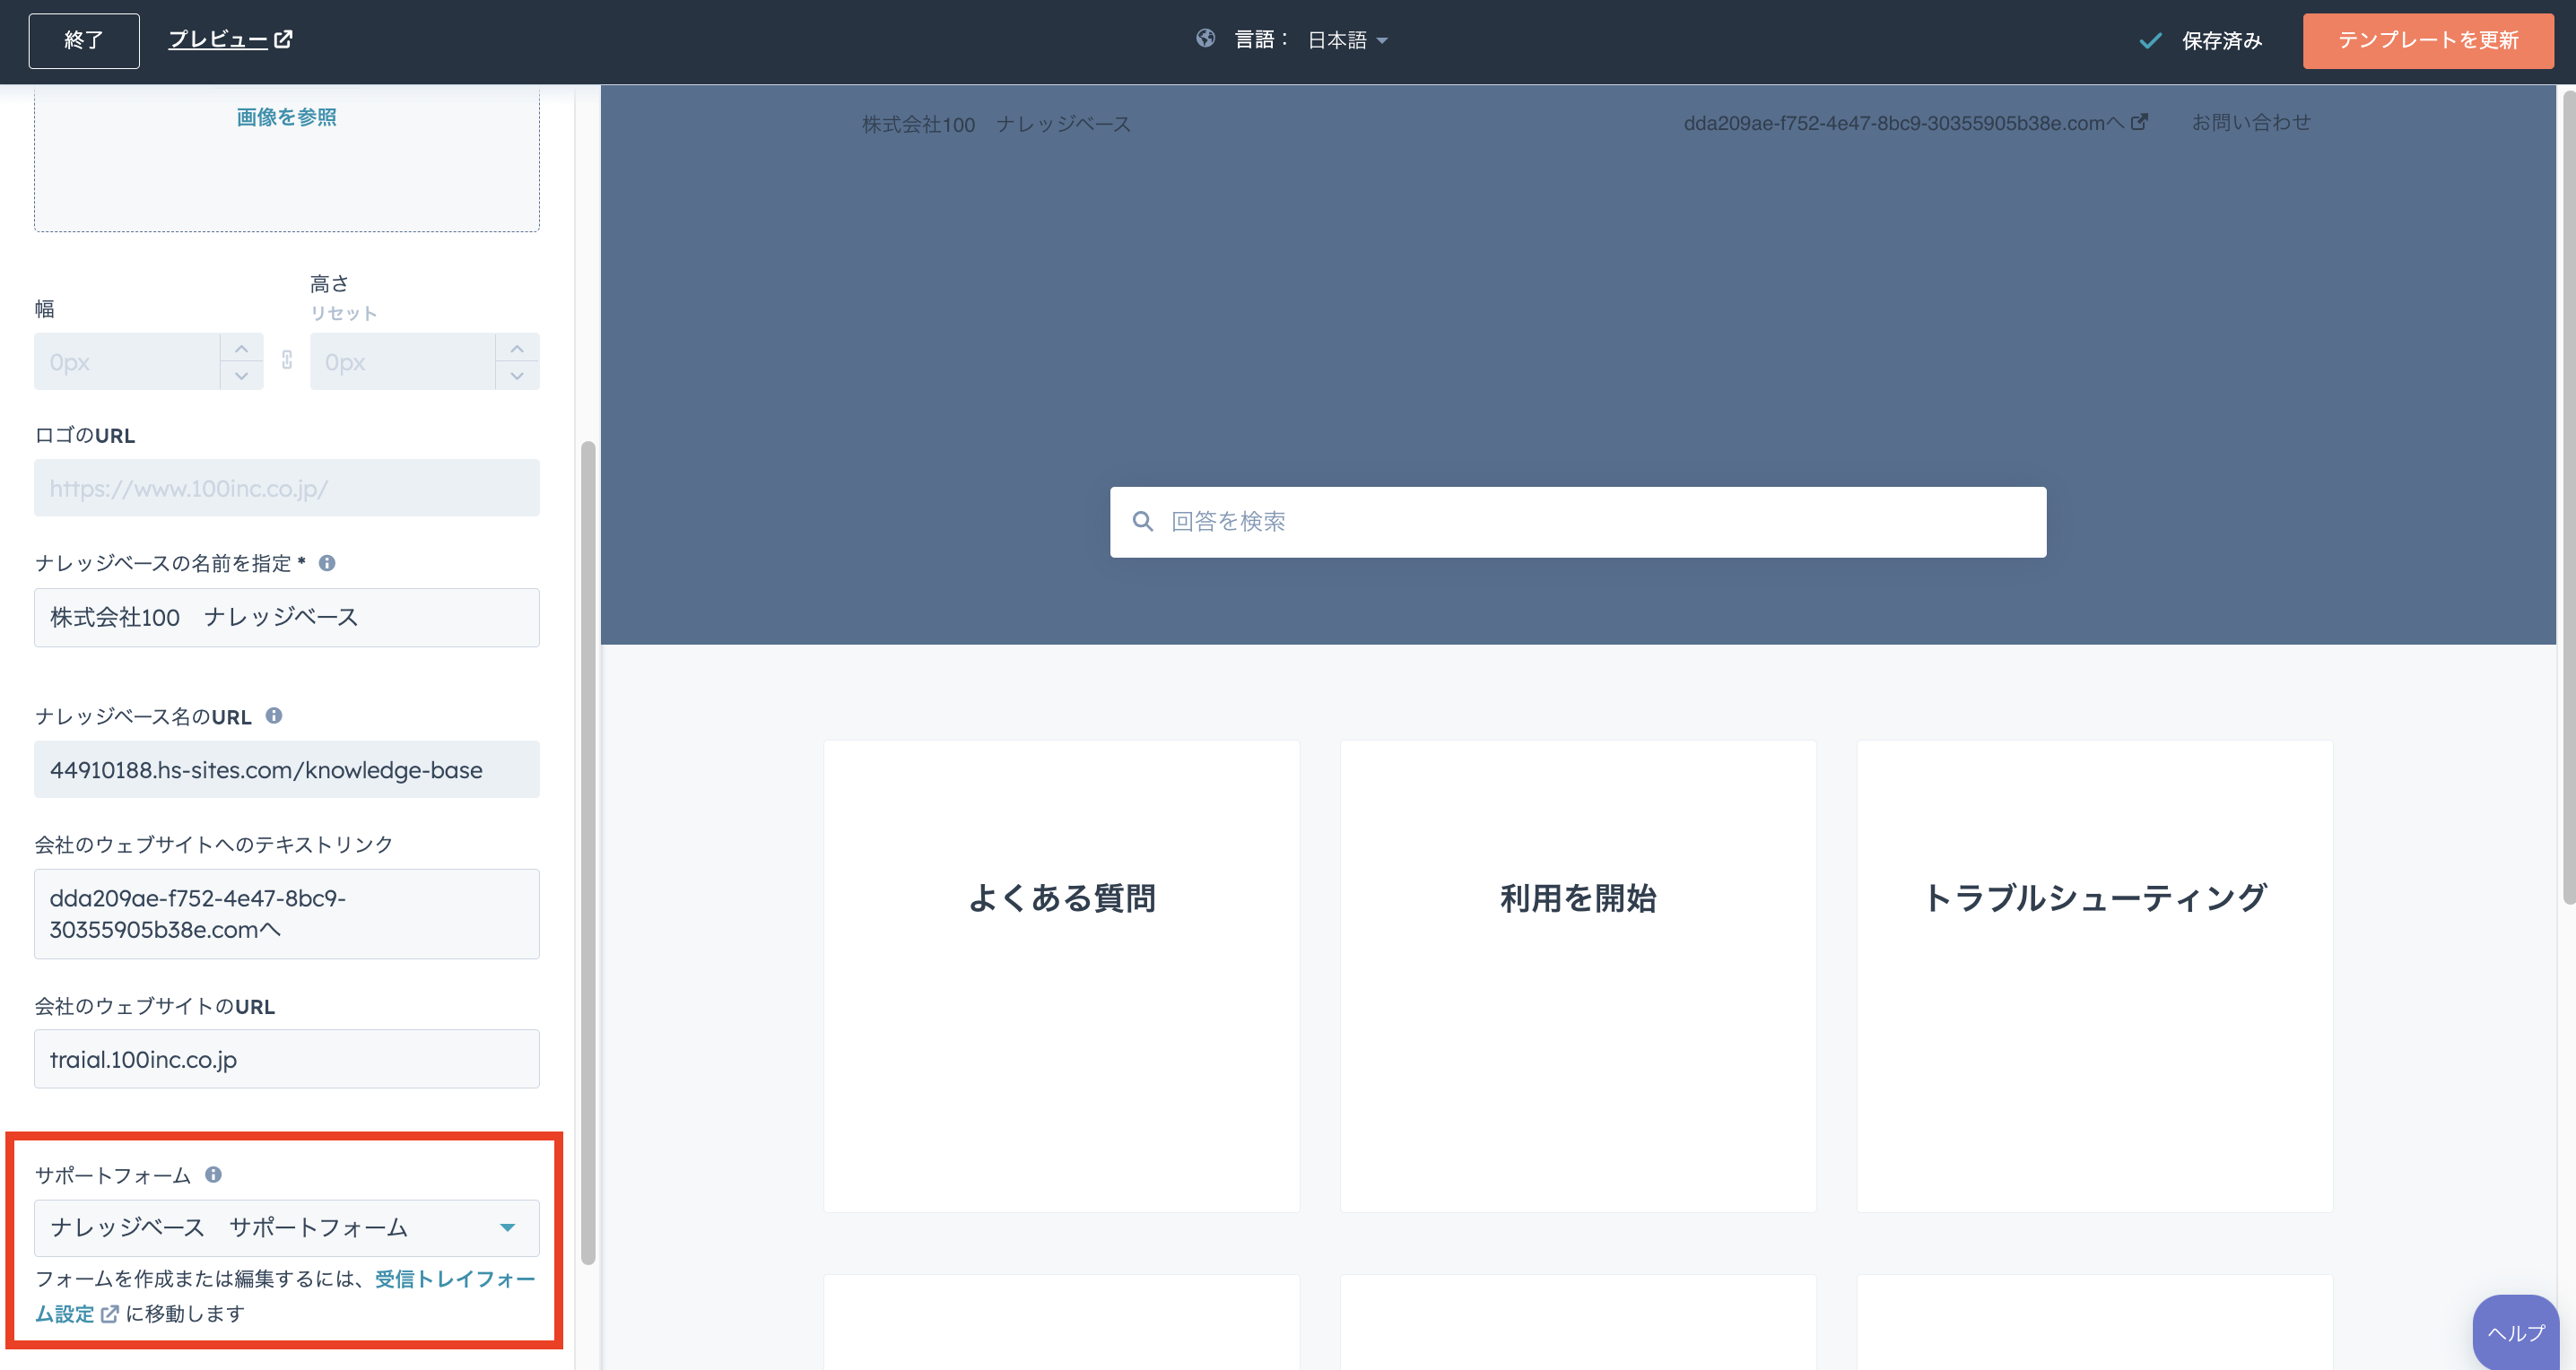Image resolution: width=2576 pixels, height=1370 pixels.
Task: Click the テンプレートを更新 button
Action: click(x=2428, y=40)
